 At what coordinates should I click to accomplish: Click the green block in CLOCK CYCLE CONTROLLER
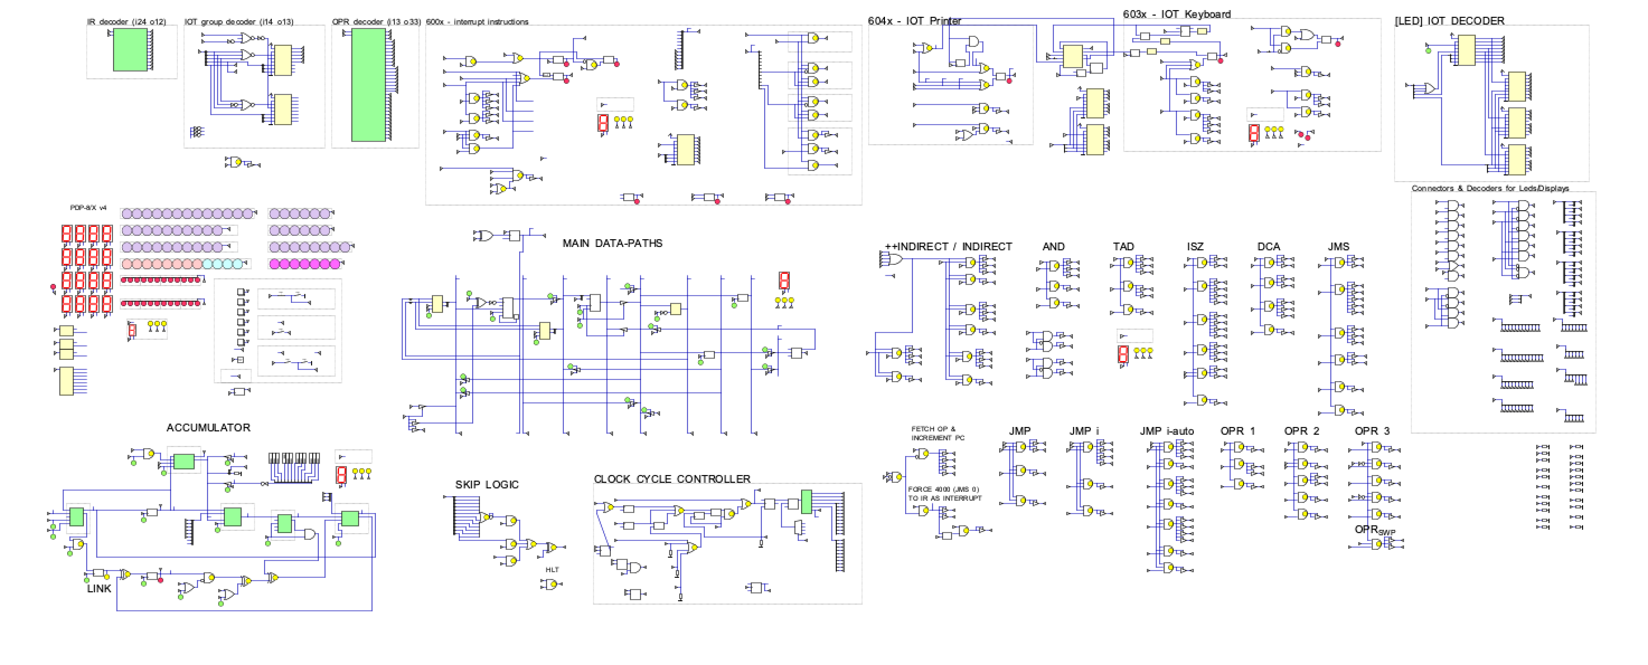point(806,502)
